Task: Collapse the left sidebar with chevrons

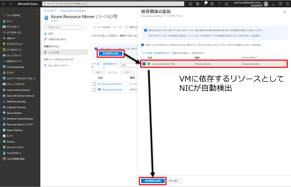Action: click(x=38, y=10)
